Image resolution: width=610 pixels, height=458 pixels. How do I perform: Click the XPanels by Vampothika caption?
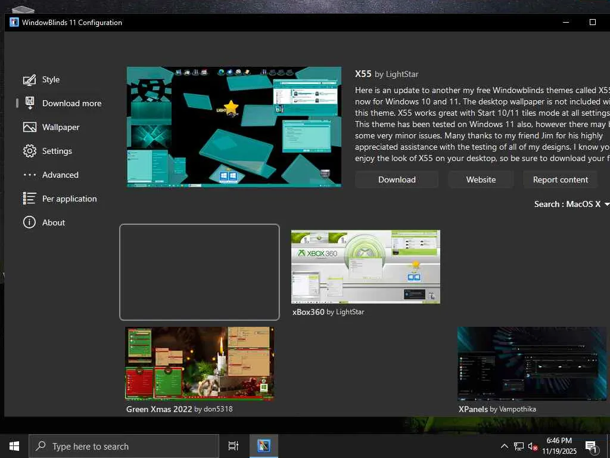pyautogui.click(x=497, y=409)
